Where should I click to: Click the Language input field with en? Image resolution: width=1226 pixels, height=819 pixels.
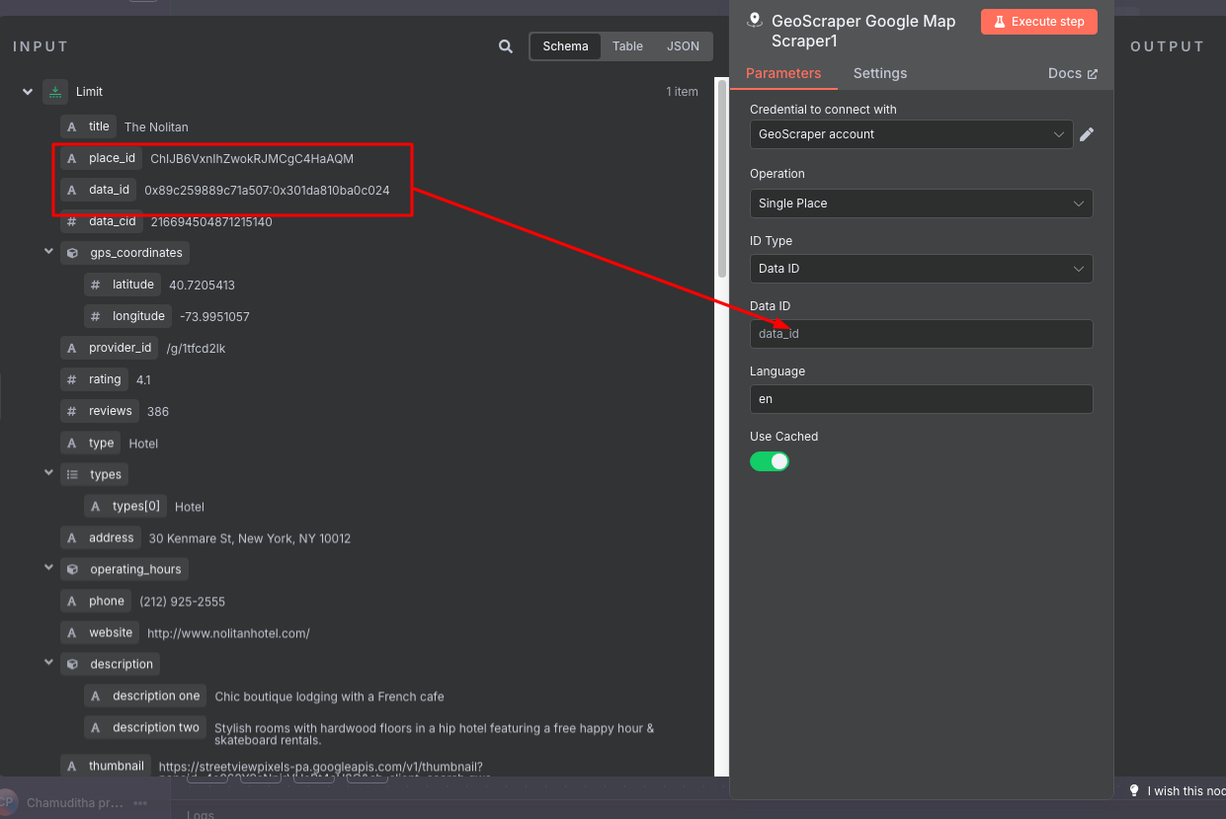(x=921, y=399)
